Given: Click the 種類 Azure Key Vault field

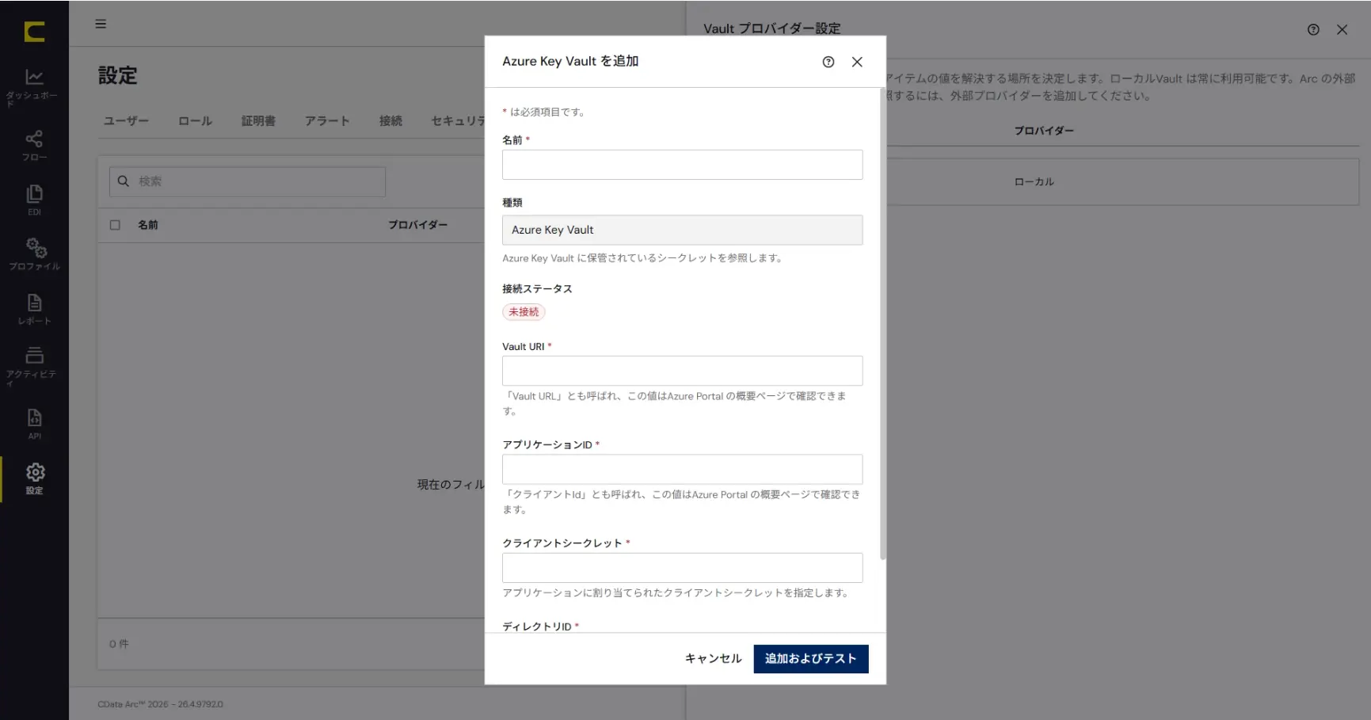Looking at the screenshot, I should point(682,230).
